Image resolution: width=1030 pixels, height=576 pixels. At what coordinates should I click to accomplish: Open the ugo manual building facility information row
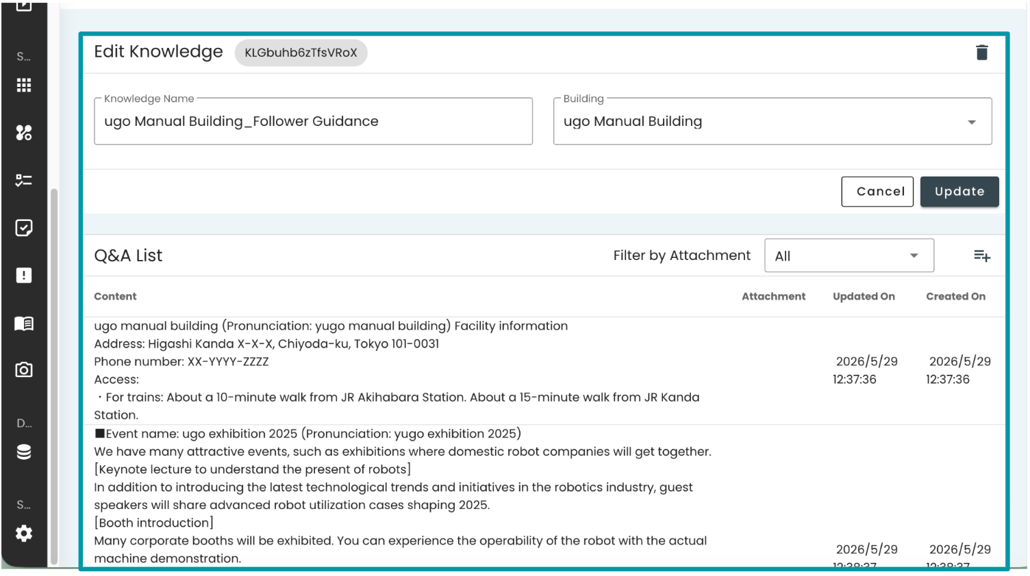point(544,371)
